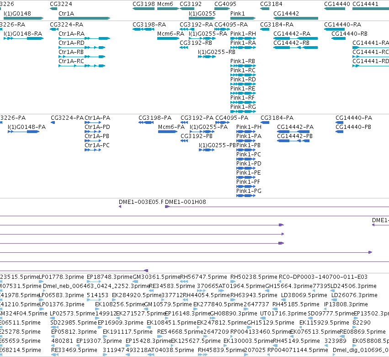Select the Ctr1A-PD protein label
Viewport: 389px width, 357px height.
97,127
